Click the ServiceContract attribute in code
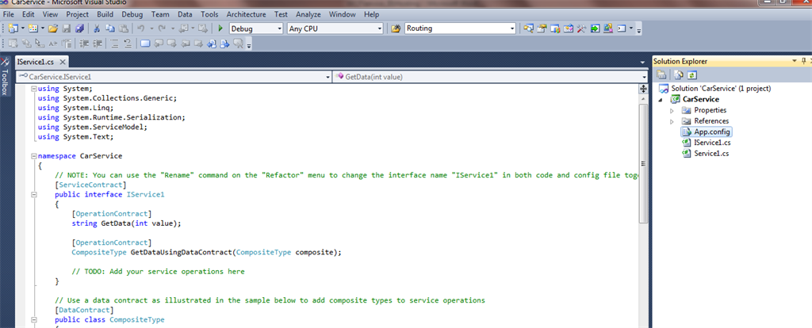The image size is (812, 328). 90,185
